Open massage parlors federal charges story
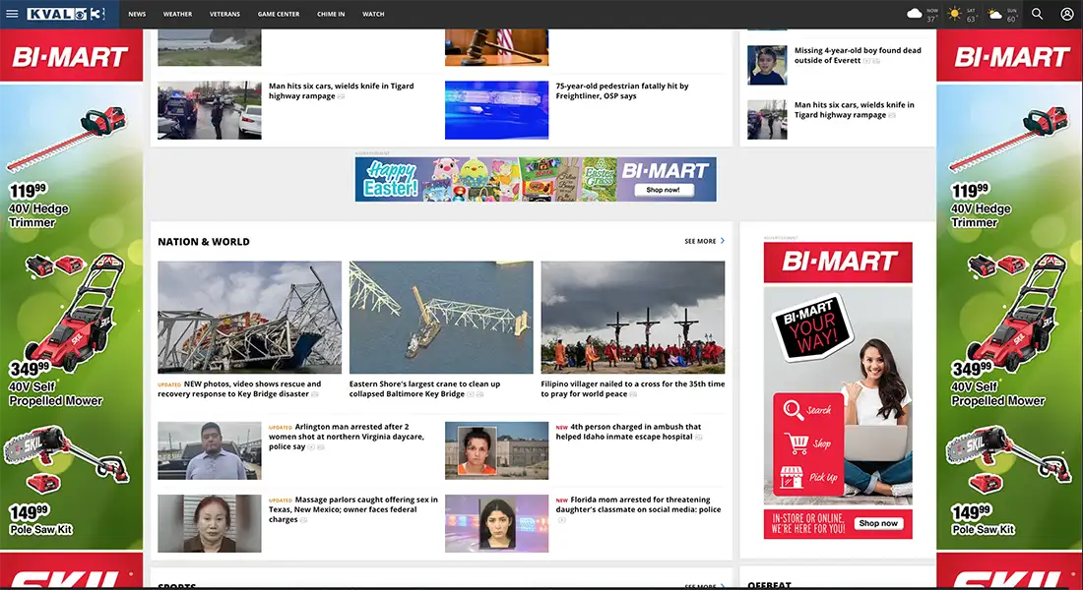This screenshot has width=1083, height=590. click(x=352, y=509)
